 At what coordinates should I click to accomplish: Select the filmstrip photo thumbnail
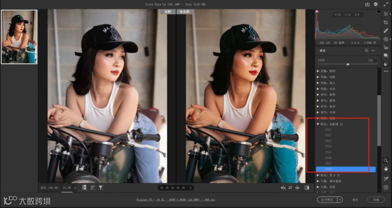[x=19, y=37]
